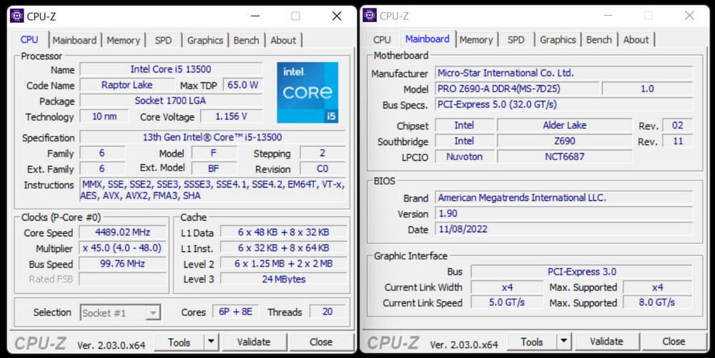Open Memory tab in the right window
Viewport: 715px width, 358px height.
(476, 39)
